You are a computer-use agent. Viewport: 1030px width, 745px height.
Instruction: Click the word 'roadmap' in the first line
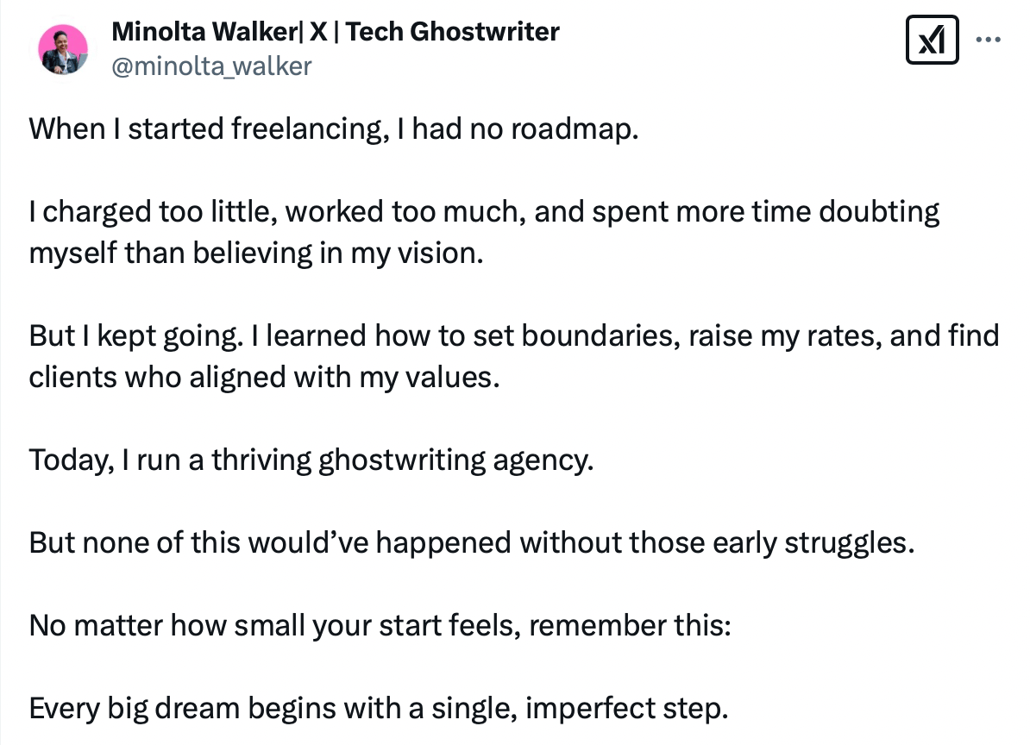[571, 128]
